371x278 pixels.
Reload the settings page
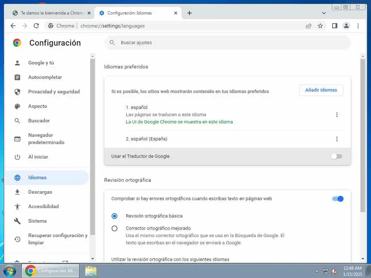tap(36, 26)
